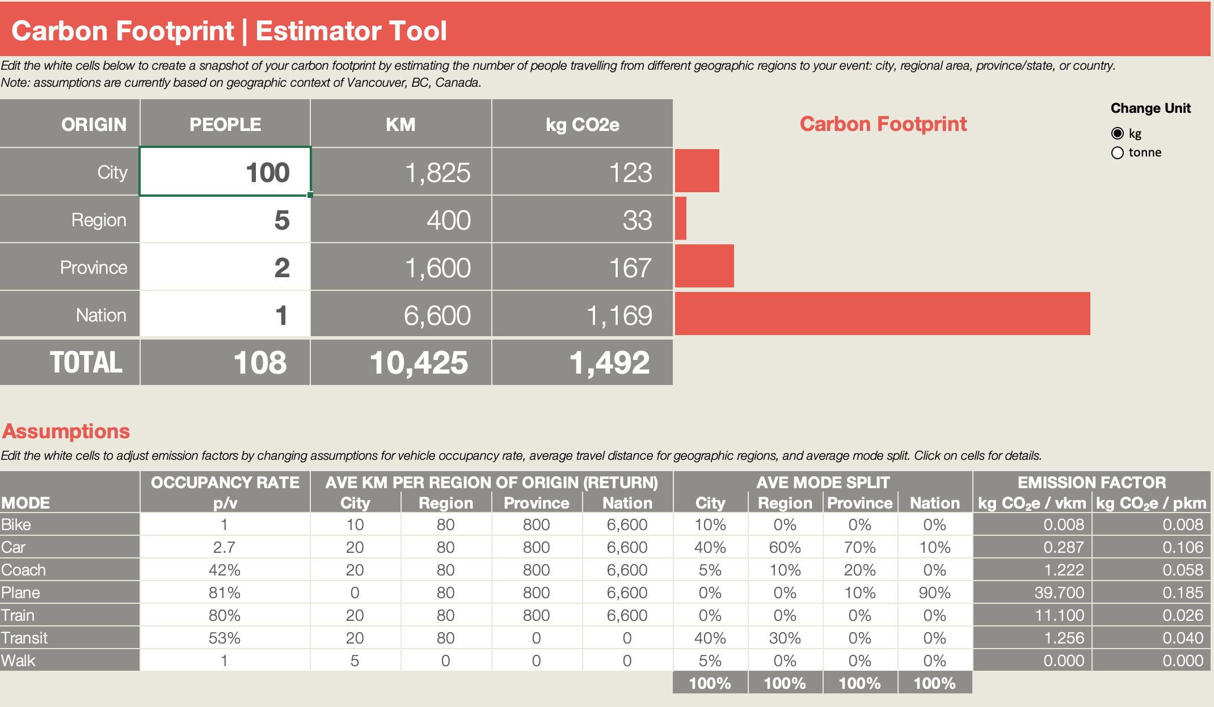
Task: Edit Bike City km cell showing 10
Action: pyautogui.click(x=356, y=524)
